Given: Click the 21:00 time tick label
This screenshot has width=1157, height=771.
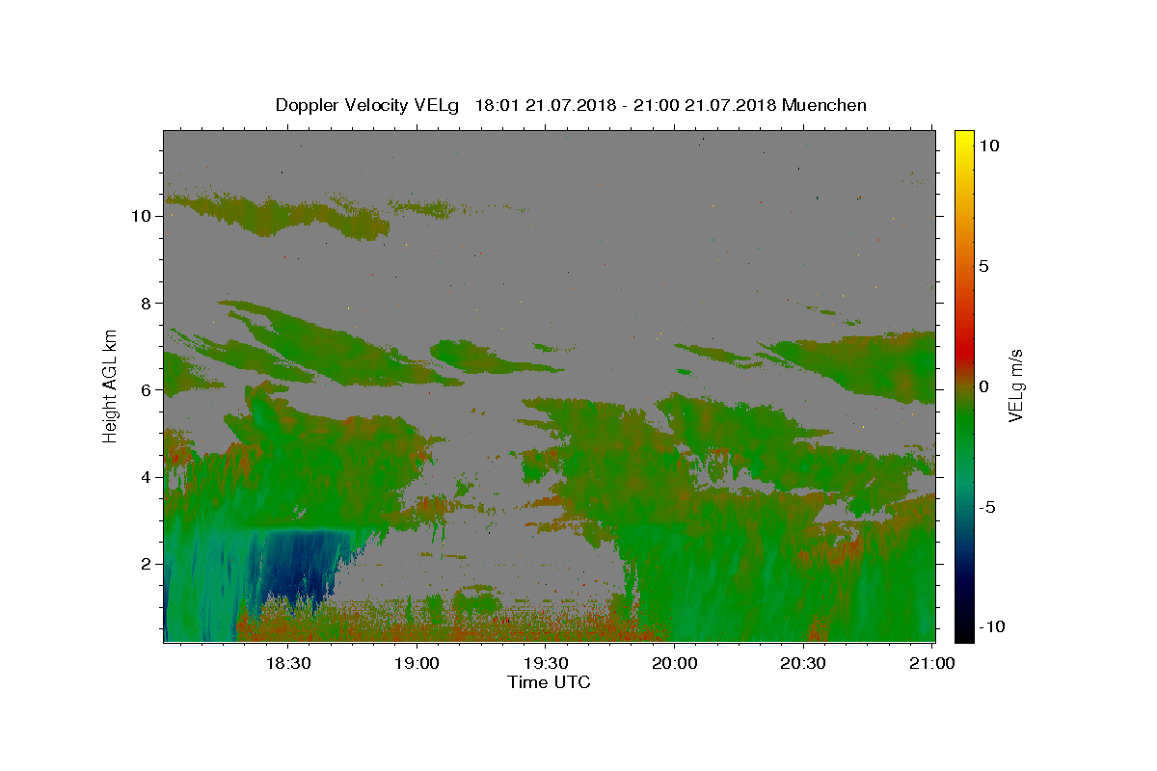Looking at the screenshot, I should click(931, 663).
